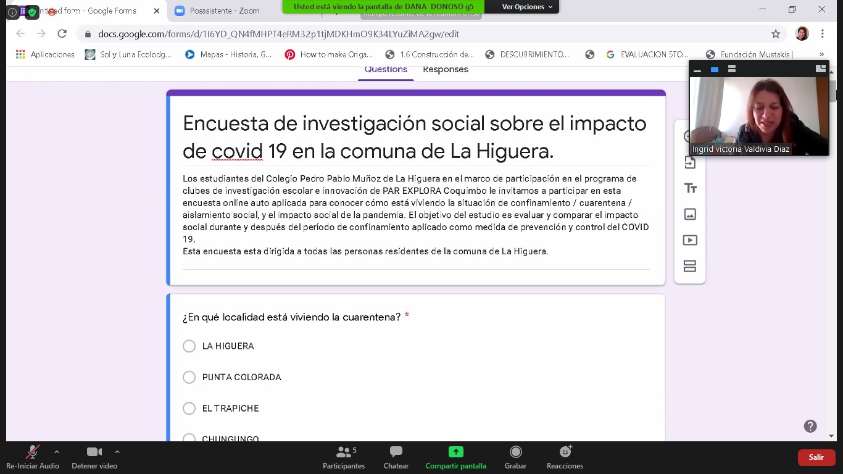This screenshot has height=474, width=843.
Task: Add a video via the video icon
Action: point(690,239)
